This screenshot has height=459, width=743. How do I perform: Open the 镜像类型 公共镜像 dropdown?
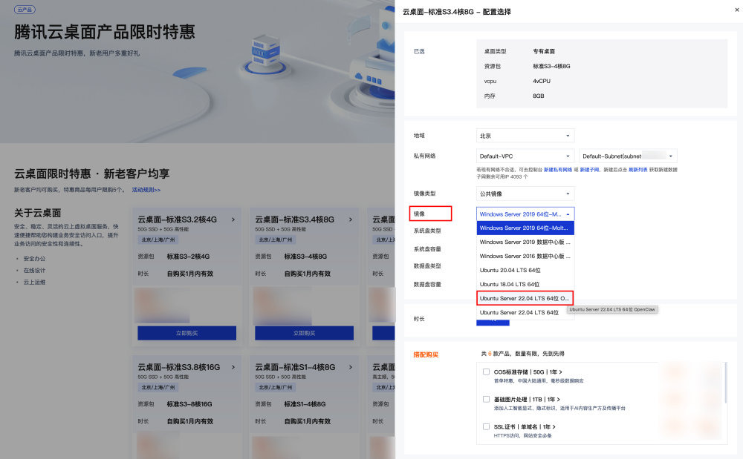525,193
